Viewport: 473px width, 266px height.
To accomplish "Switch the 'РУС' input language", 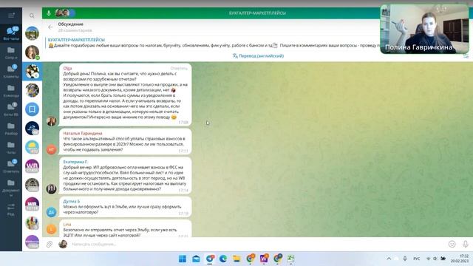I will coord(417,259).
